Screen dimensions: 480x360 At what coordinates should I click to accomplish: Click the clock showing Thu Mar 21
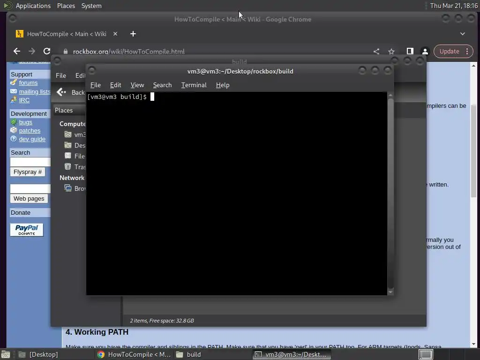pyautogui.click(x=454, y=6)
